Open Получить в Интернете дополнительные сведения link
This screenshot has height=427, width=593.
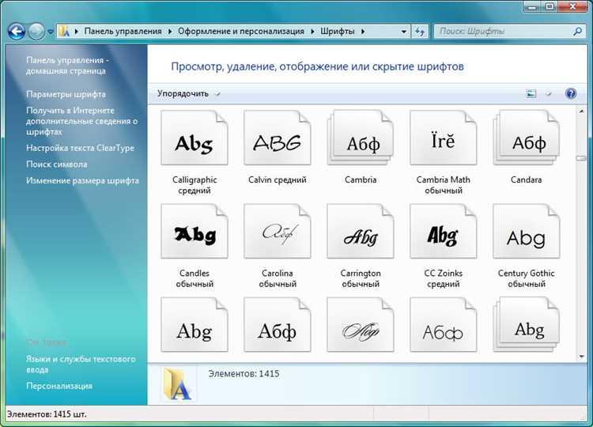click(81, 121)
